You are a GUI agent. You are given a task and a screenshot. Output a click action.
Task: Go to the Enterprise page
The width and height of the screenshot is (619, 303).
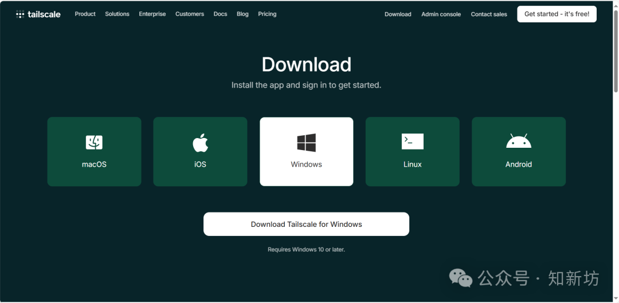click(152, 14)
